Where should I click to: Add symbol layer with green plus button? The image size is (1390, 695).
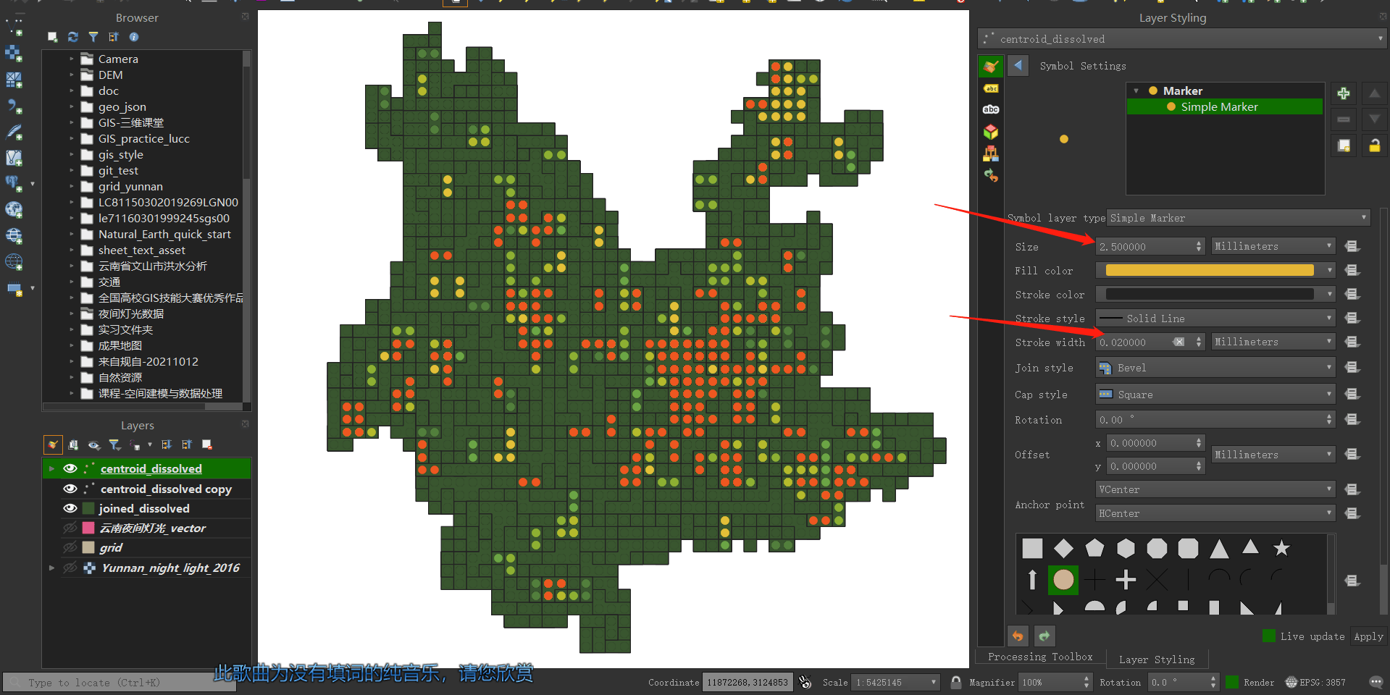coord(1344,93)
